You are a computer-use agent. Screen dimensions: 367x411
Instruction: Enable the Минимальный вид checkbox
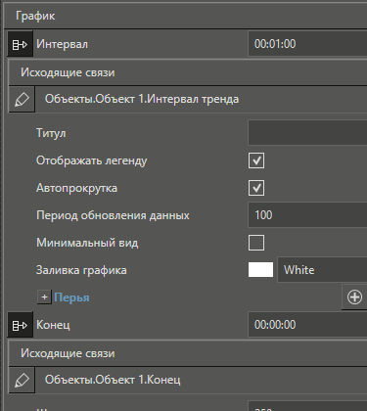(x=256, y=243)
